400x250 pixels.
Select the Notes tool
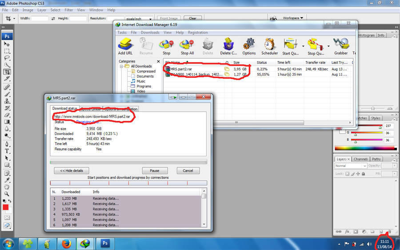point(7,174)
